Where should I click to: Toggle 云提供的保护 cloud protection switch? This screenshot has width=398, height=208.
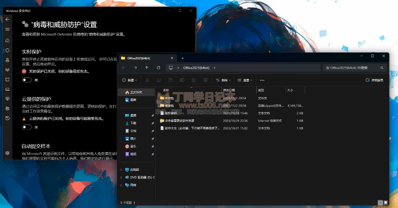27,127
